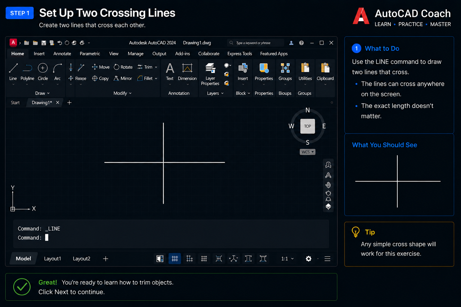This screenshot has height=307, width=461.
Task: Click the Copy tool in Modify
Action: pyautogui.click(x=100, y=79)
